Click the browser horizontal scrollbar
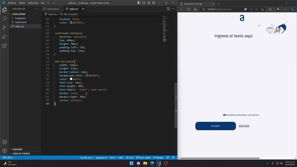The image size is (297, 167). point(220,158)
